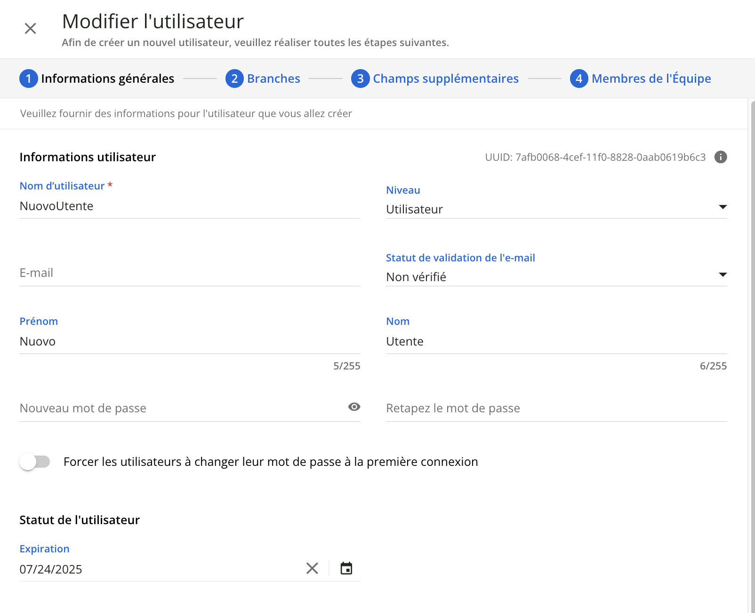Open Membres de l'Équipe step
Screen dimensions: 755x613
(x=651, y=79)
